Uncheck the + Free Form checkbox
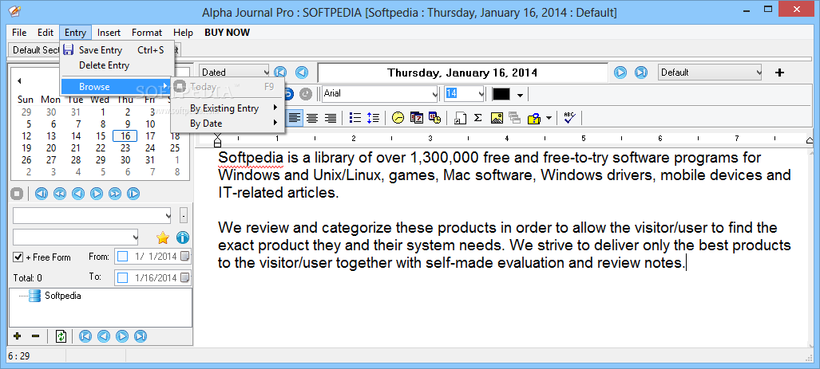Screen dimensions: 820x369 (18, 257)
